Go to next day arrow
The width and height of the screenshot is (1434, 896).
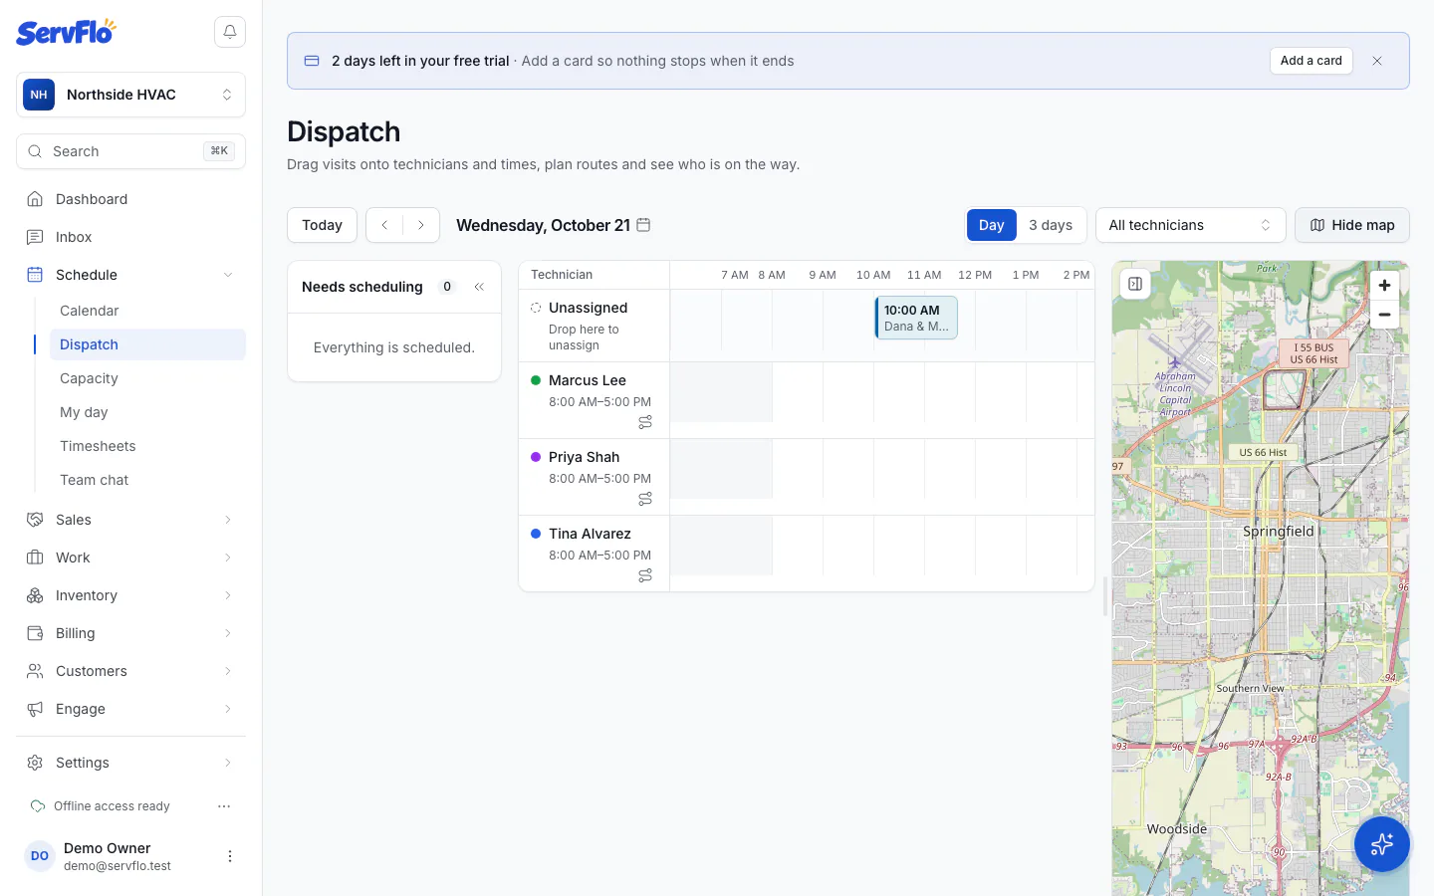421,225
